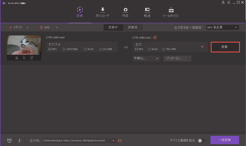Select the 変換中 sub-tab

113,27
